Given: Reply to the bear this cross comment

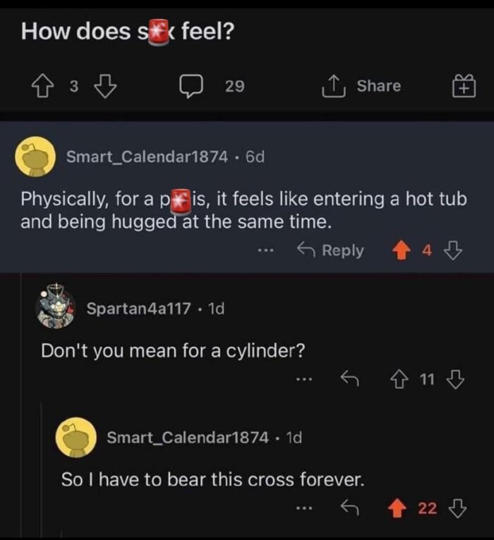Looking at the screenshot, I should pos(348,508).
